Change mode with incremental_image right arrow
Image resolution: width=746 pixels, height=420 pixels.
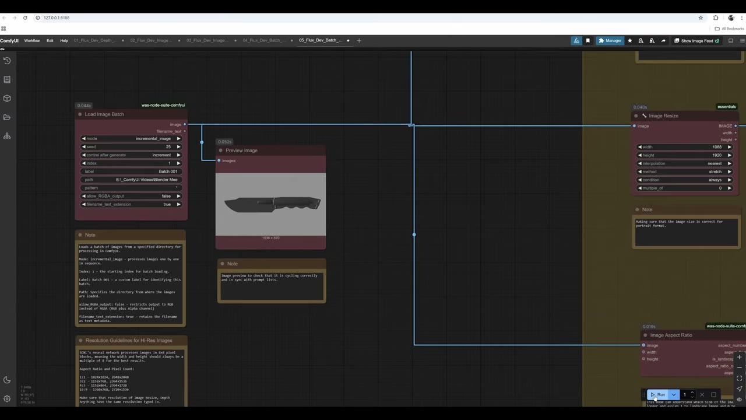pyautogui.click(x=178, y=139)
